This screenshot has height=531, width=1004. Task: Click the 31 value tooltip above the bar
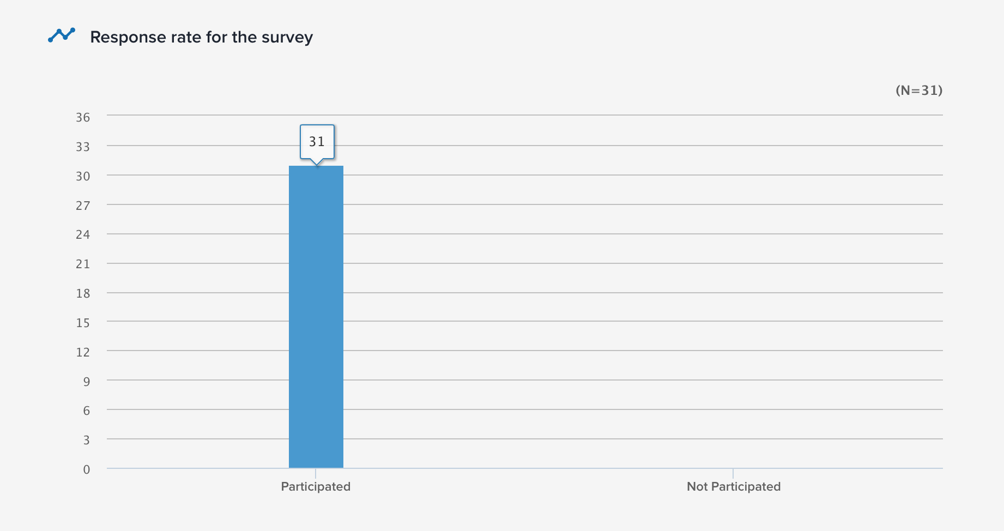coord(317,142)
